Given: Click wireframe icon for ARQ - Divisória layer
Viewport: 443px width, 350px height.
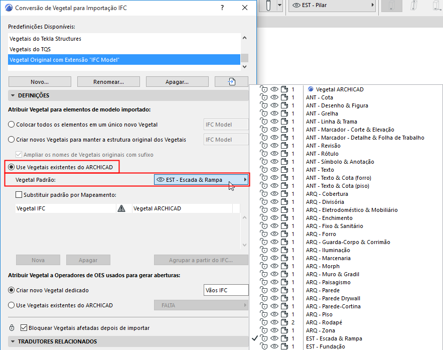Looking at the screenshot, I should 284,202.
